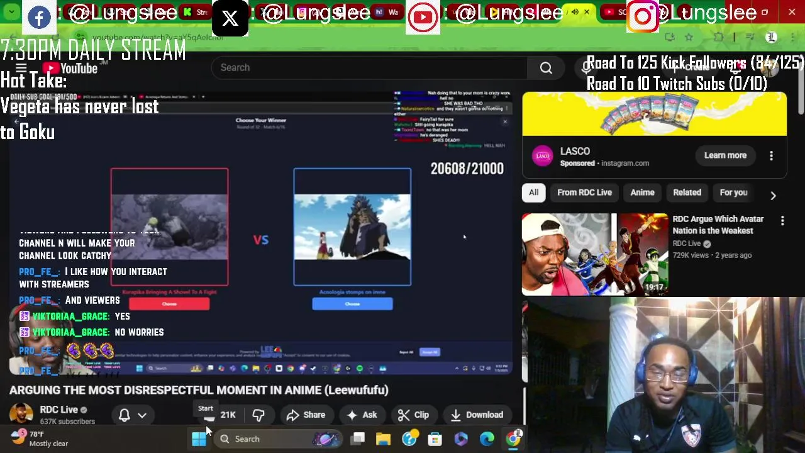Open Microsoft Edge from taskbar
The width and height of the screenshot is (805, 453).
487,439
